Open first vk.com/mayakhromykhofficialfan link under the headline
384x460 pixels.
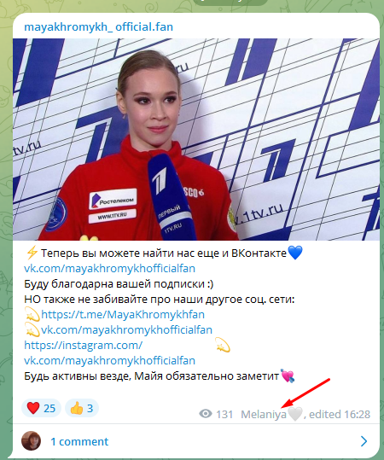tap(109, 269)
